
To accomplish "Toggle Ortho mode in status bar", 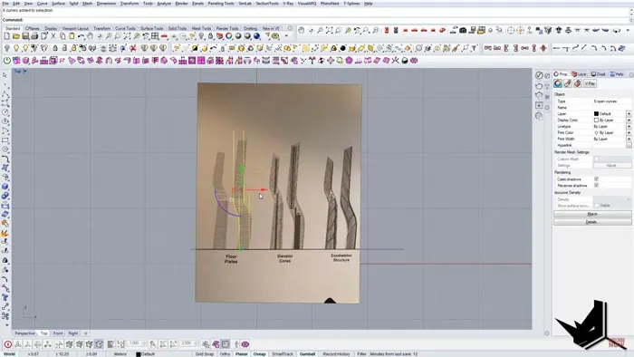I will (x=225, y=353).
